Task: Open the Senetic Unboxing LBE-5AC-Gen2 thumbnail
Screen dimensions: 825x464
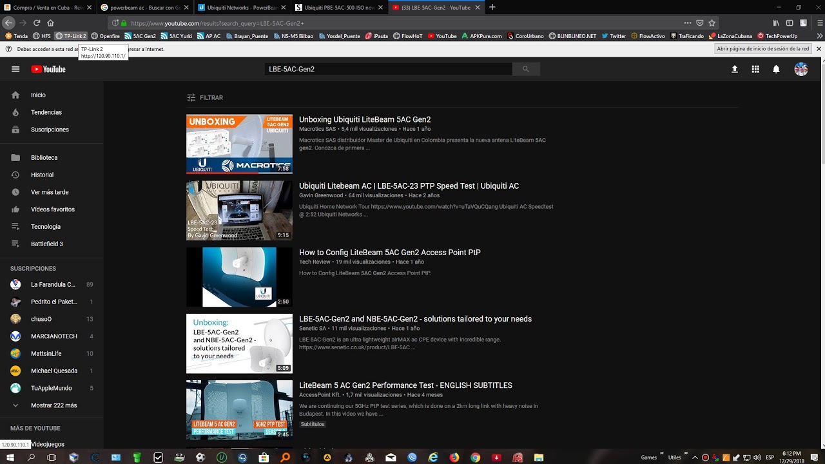Action: click(x=239, y=343)
